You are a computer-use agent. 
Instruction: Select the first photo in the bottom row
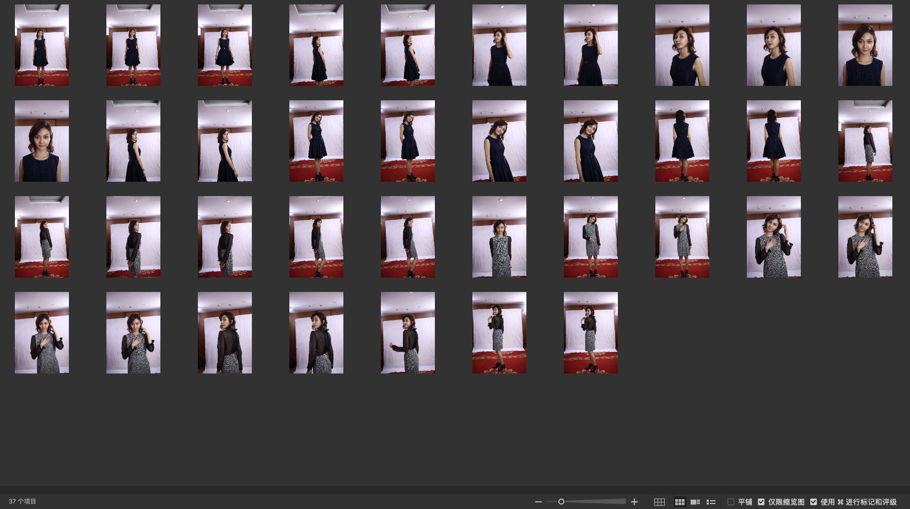point(42,333)
